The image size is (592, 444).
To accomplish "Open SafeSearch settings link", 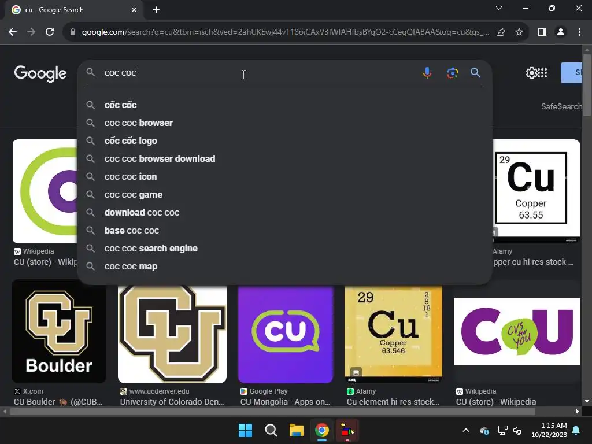I will tap(561, 106).
